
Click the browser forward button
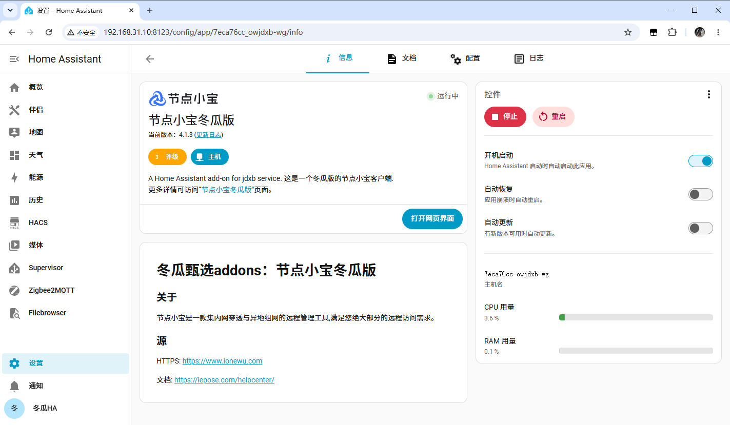pyautogui.click(x=30, y=32)
